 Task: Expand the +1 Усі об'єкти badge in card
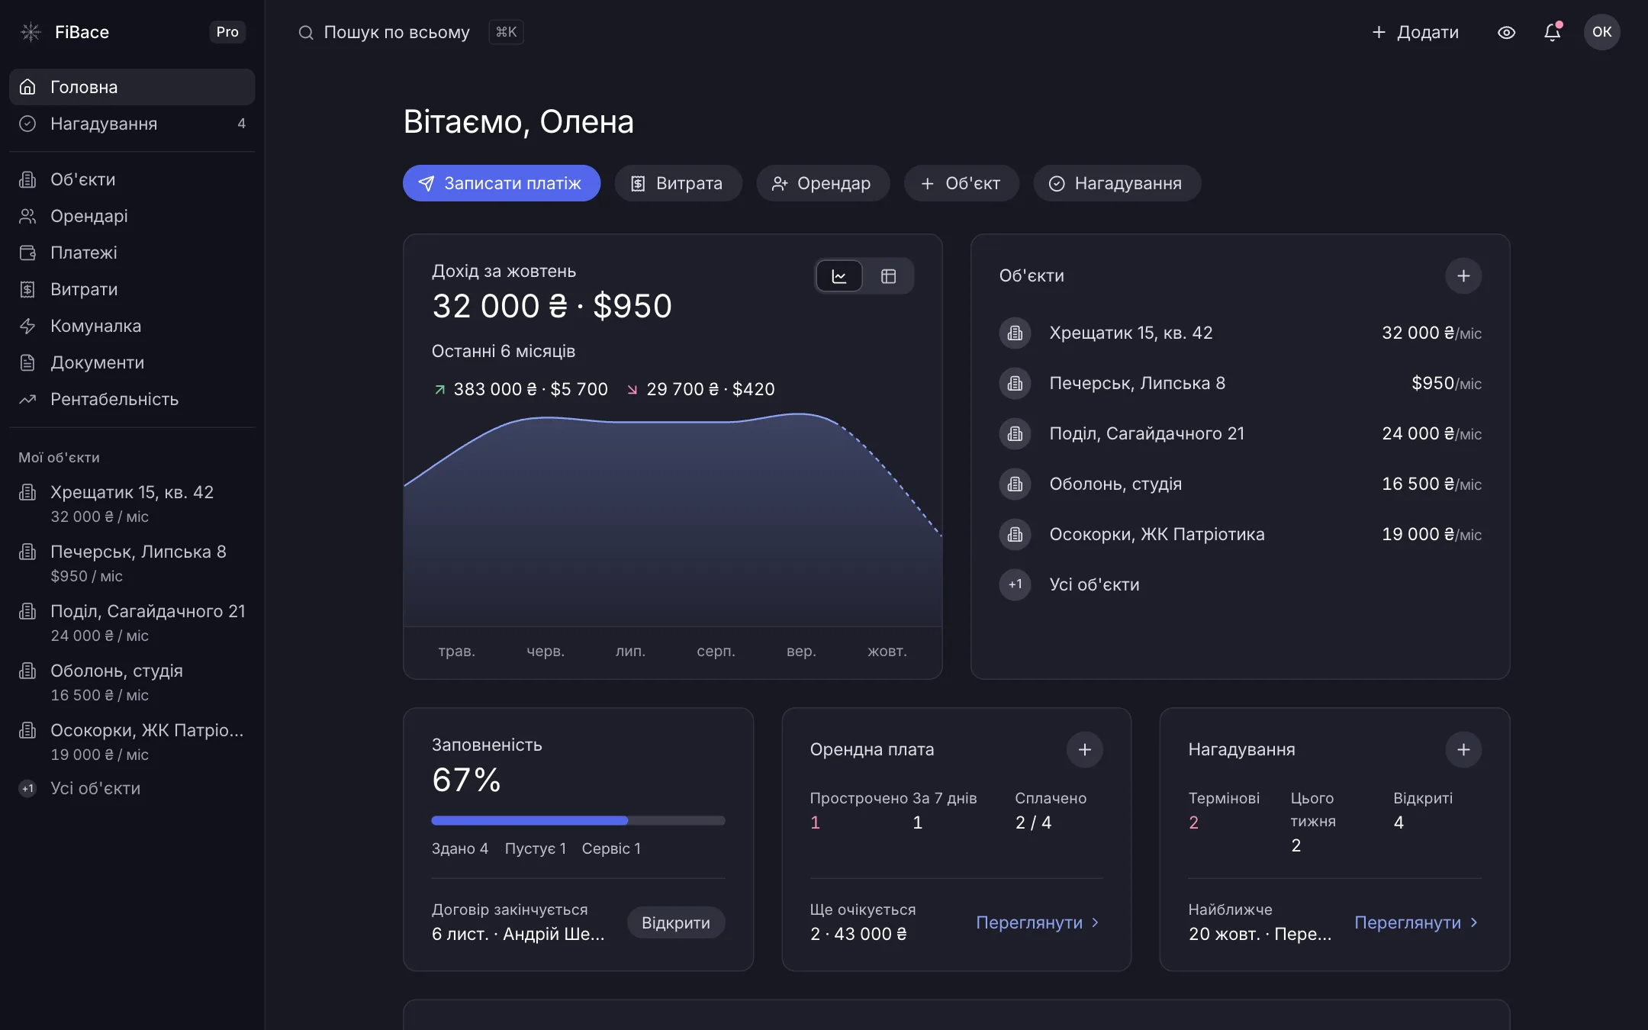click(1015, 585)
